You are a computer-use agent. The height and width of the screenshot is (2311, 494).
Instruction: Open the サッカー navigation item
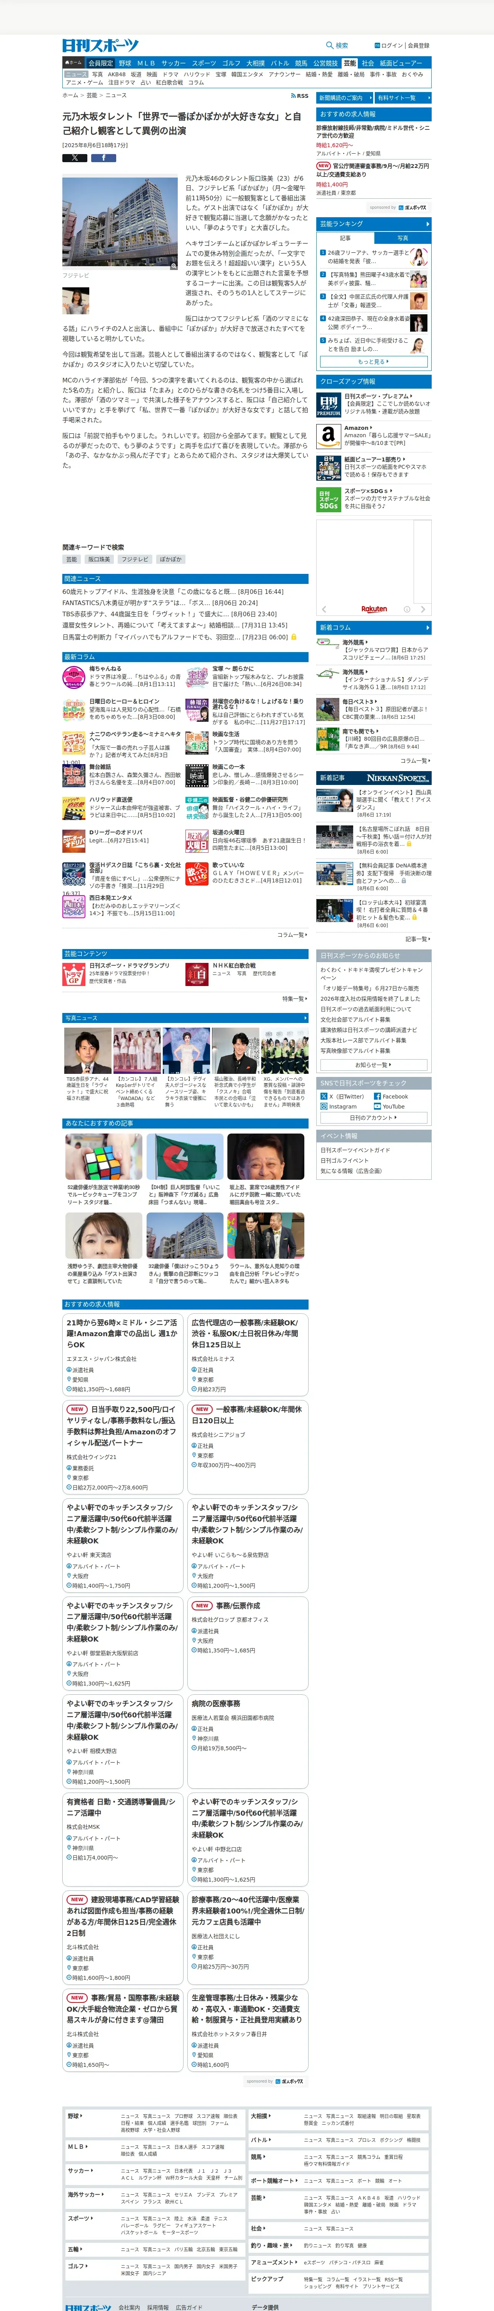[x=174, y=64]
